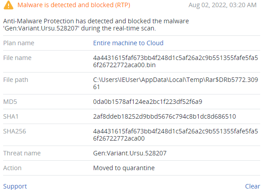Viewport: 266px width, 193px height.
Task: Click the .bin file name value
Action: pos(175,61)
